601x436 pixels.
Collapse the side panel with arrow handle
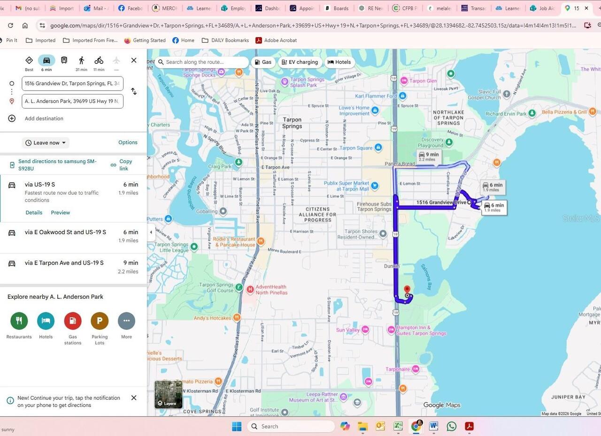[151, 232]
